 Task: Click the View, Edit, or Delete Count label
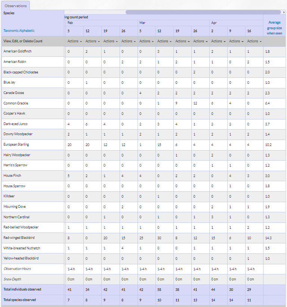pyautogui.click(x=23, y=41)
